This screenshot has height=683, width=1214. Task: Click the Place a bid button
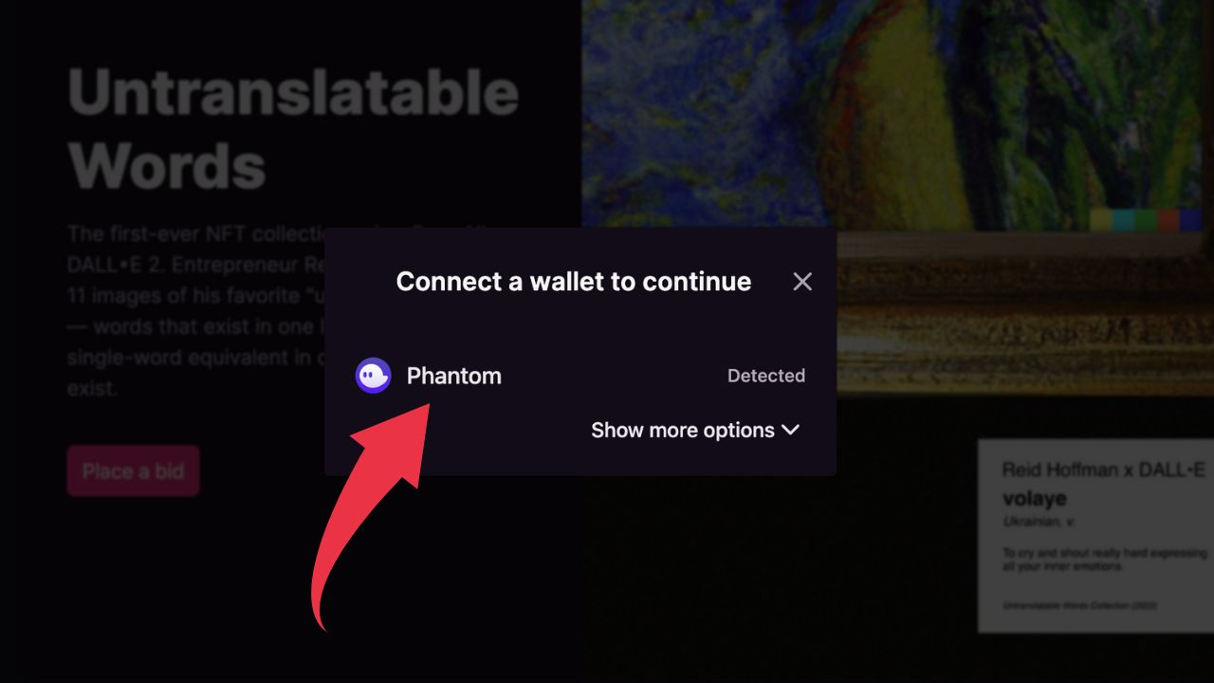pyautogui.click(x=133, y=471)
